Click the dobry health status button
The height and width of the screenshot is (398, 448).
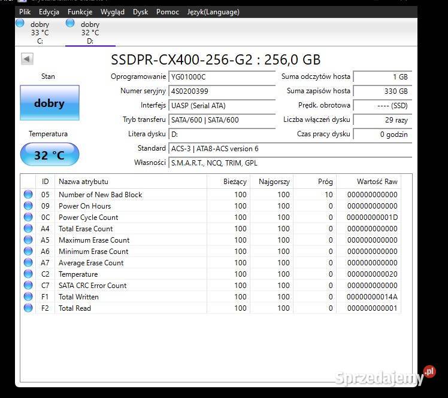[x=50, y=103]
